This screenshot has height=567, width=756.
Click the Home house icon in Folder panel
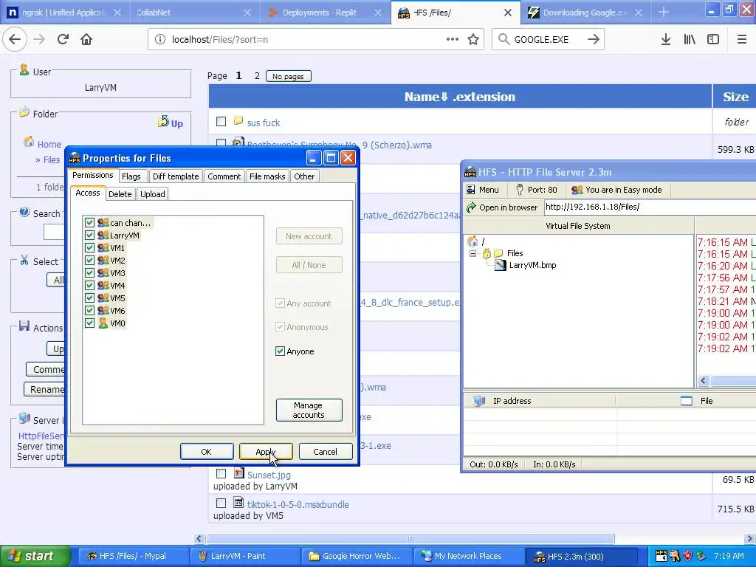(29, 142)
